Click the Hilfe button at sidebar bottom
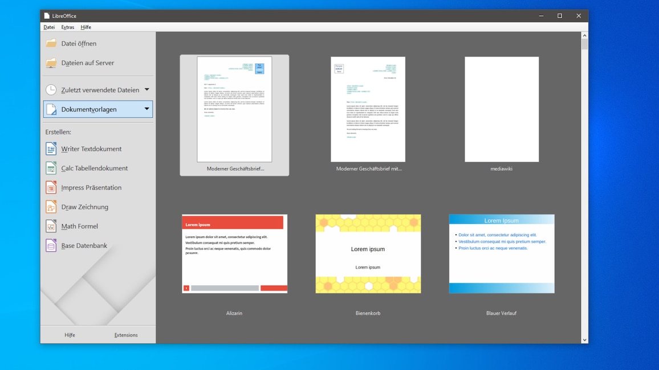 click(70, 335)
